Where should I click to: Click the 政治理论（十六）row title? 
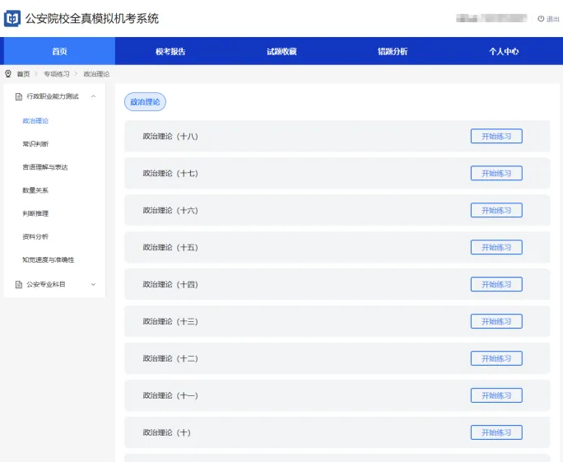pyautogui.click(x=170, y=210)
